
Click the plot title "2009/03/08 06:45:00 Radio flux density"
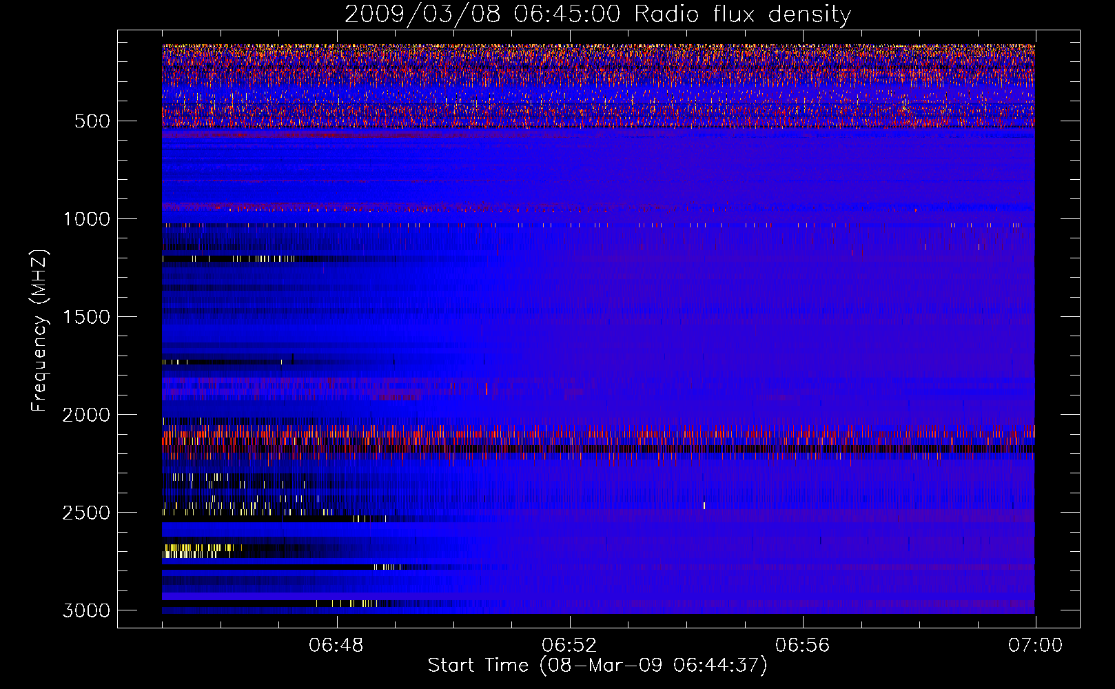click(x=597, y=14)
